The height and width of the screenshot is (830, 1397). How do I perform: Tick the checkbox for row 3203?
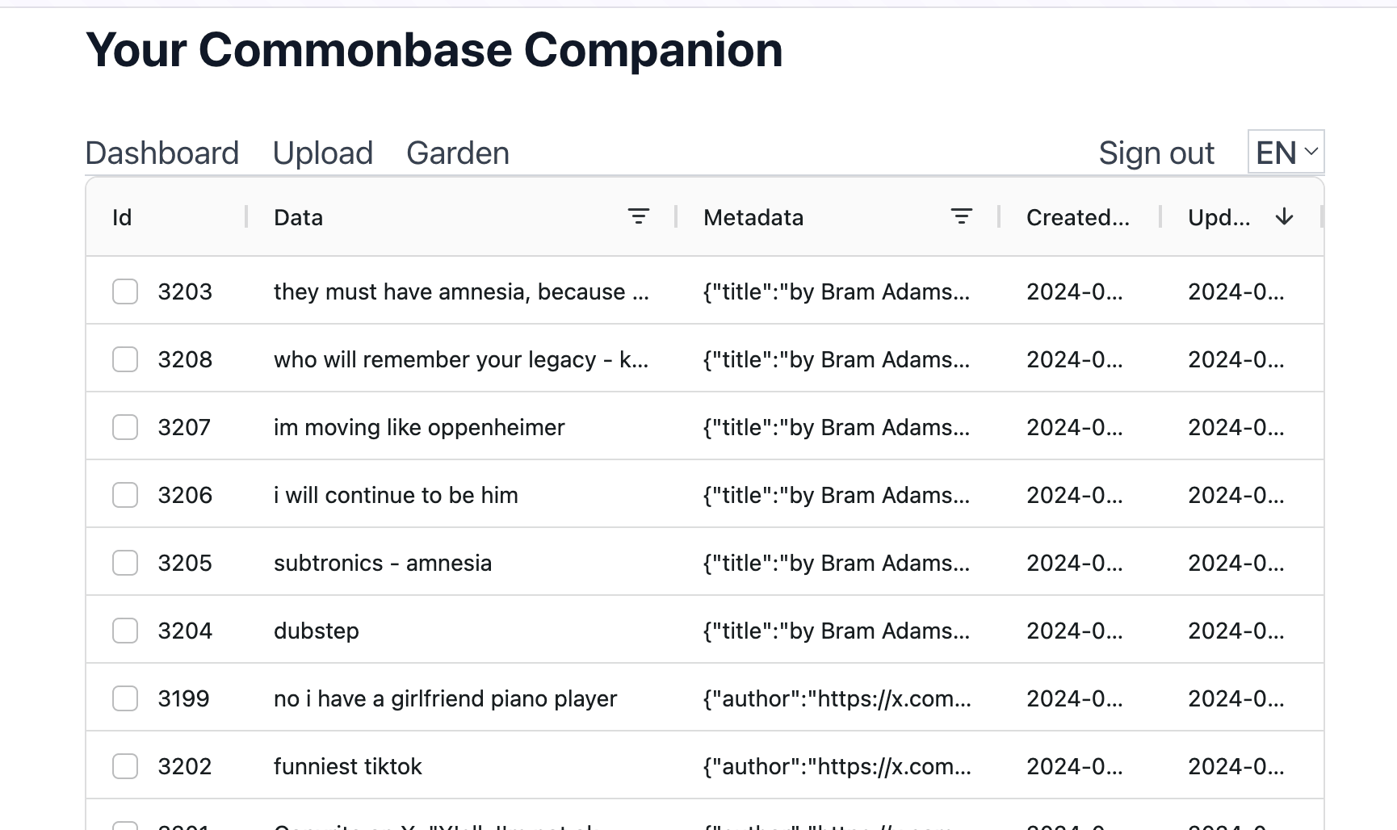125,291
